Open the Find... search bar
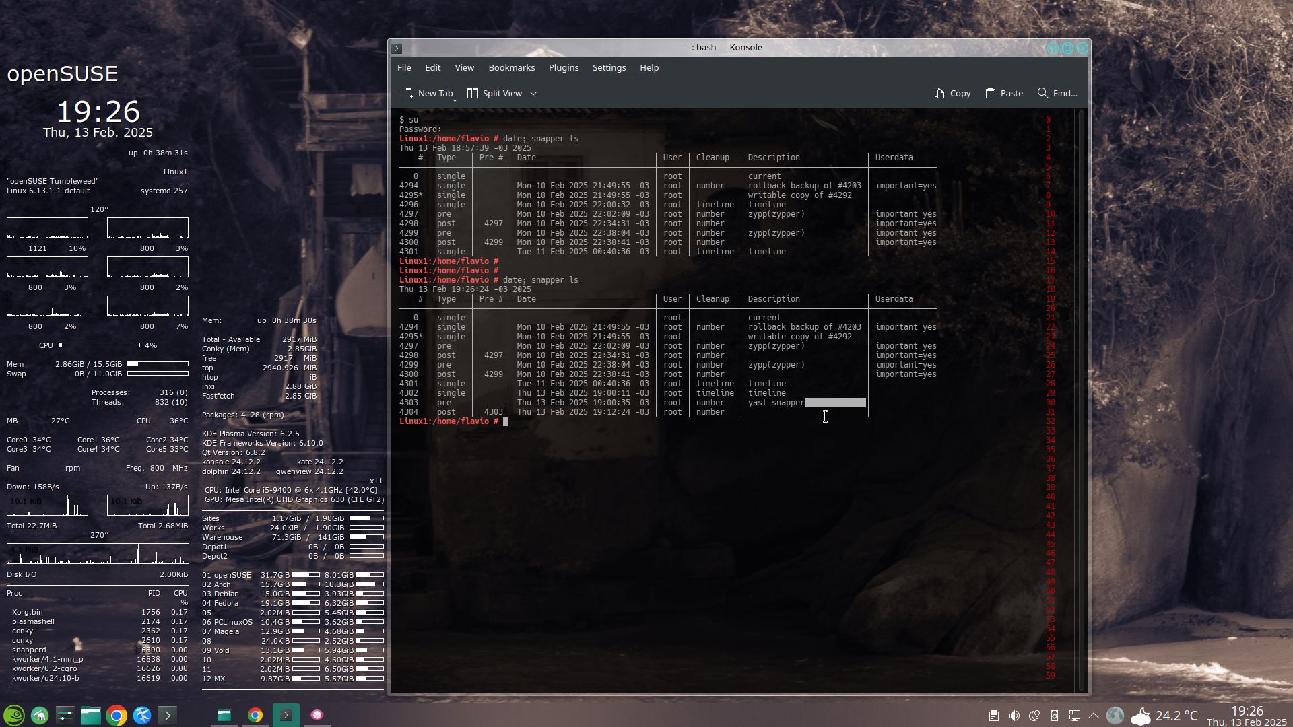The image size is (1293, 727). click(x=1057, y=94)
